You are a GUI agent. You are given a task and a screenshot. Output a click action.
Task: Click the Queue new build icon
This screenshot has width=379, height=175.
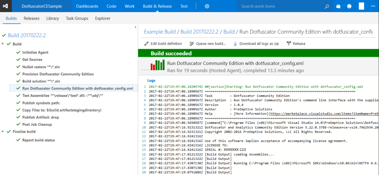pos(192,44)
